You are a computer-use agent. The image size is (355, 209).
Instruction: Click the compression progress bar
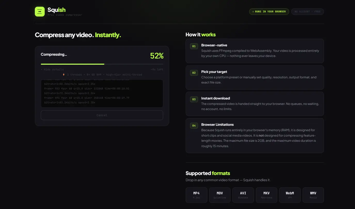tap(102, 64)
